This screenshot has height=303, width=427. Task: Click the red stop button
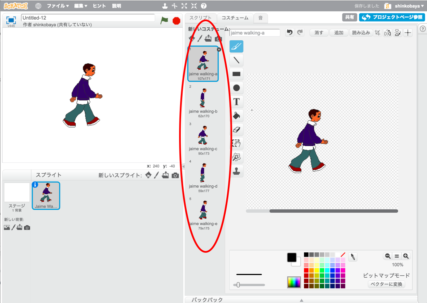(x=176, y=21)
